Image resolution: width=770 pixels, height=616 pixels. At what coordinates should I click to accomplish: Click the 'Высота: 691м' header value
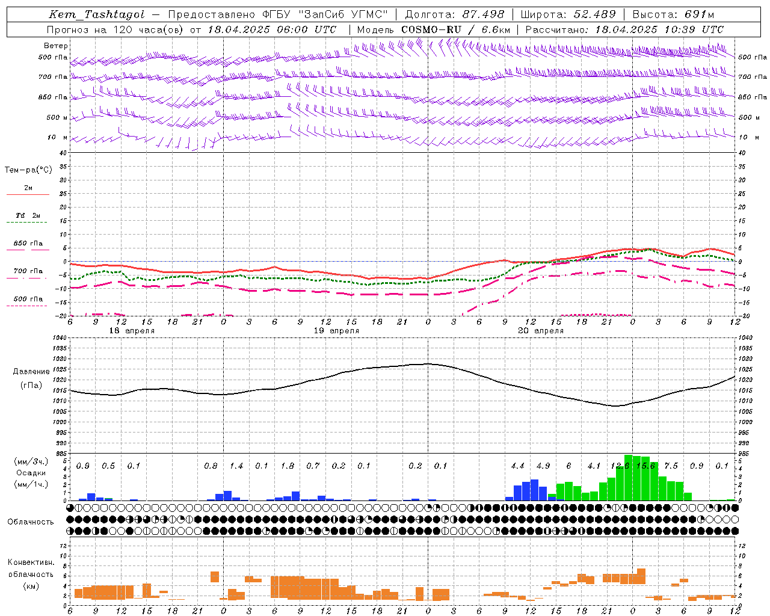673,15
